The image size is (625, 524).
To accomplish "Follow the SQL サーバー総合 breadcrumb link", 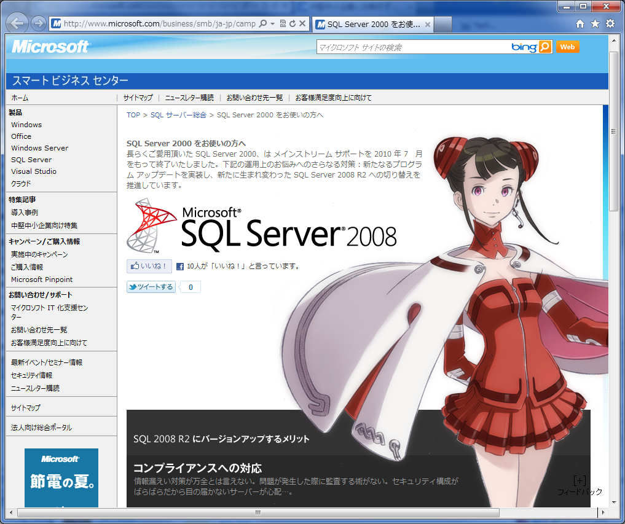I will click(x=178, y=115).
